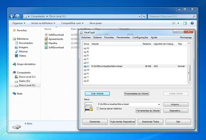206x140 pixels.
Task: Open the Favorites menu in VeraCrypt
Action: pos(109,38)
